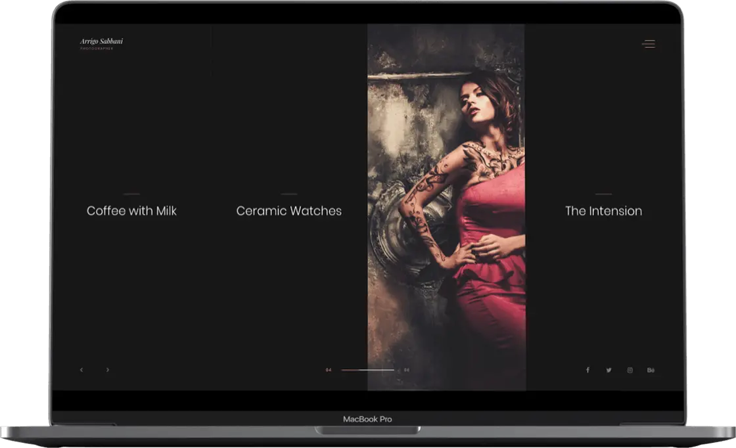Click the MacBook Pro label on bezel
Viewport: 736px width, 448px height.
click(x=367, y=419)
